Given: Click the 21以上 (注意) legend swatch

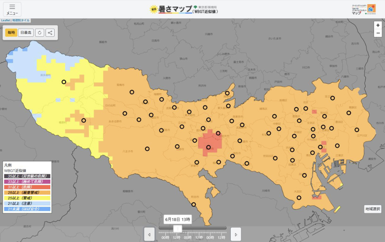Looking at the screenshot, I should click(x=27, y=203).
